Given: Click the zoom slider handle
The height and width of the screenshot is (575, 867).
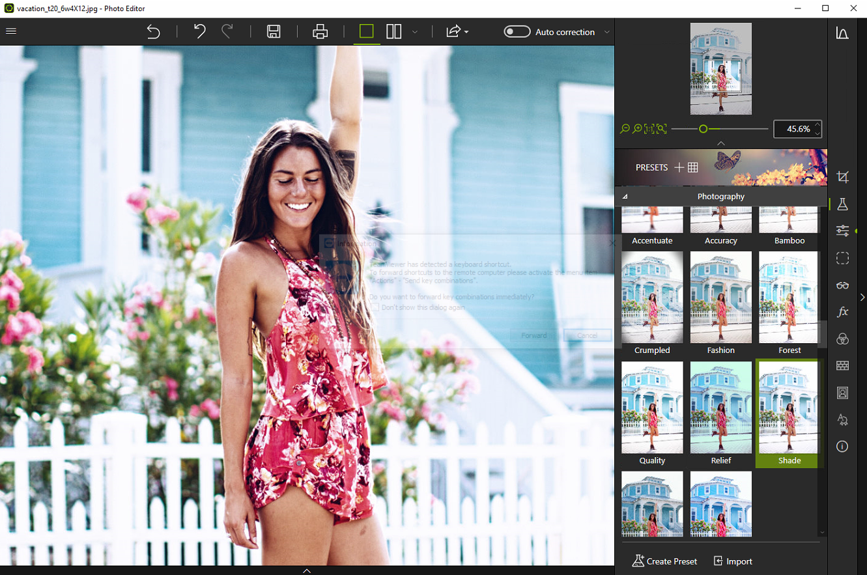Looking at the screenshot, I should pyautogui.click(x=704, y=129).
